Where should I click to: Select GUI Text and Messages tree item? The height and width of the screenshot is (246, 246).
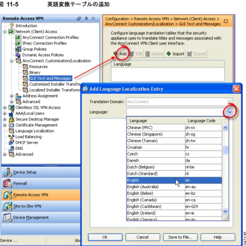(x=50, y=78)
